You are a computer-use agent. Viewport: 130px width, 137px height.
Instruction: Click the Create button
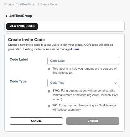(x=93, y=121)
